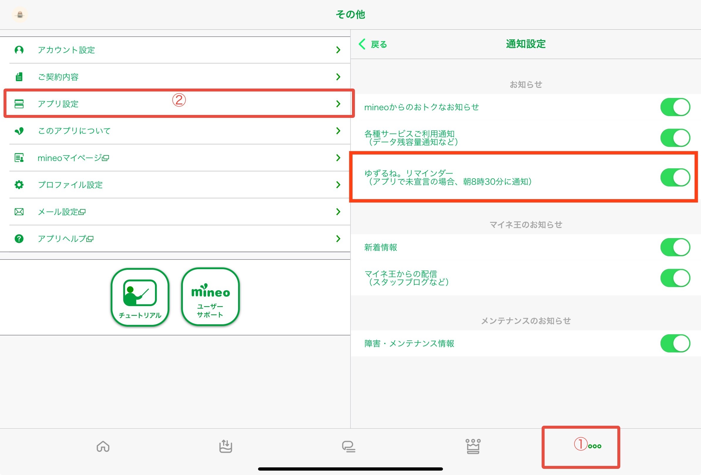Screen dimensions: 701x475
Task: Expand アカウント設定 via its chevron
Action: pos(338,50)
